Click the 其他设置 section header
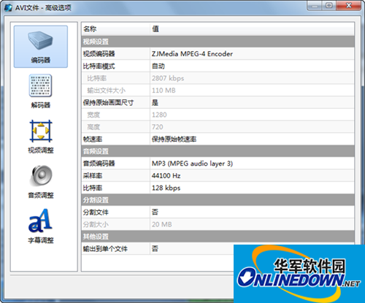The width and height of the screenshot is (365, 303). pos(218,237)
